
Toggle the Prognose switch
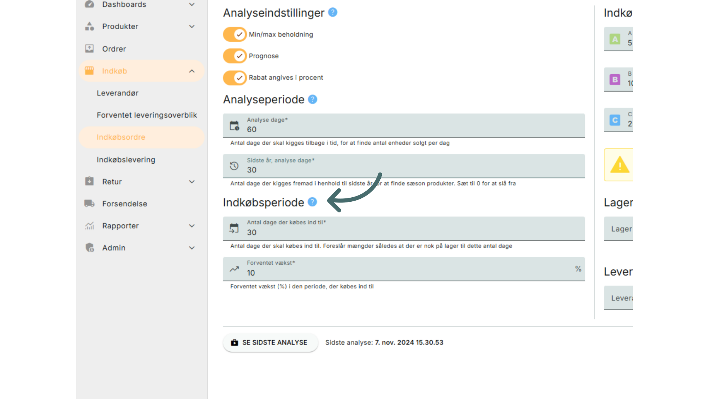[235, 56]
